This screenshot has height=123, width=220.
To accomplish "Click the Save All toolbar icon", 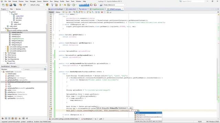I will pyautogui.click(x=15, y=5).
